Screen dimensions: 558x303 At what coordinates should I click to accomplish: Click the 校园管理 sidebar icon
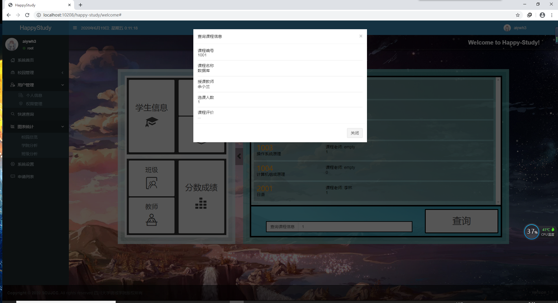pos(13,73)
